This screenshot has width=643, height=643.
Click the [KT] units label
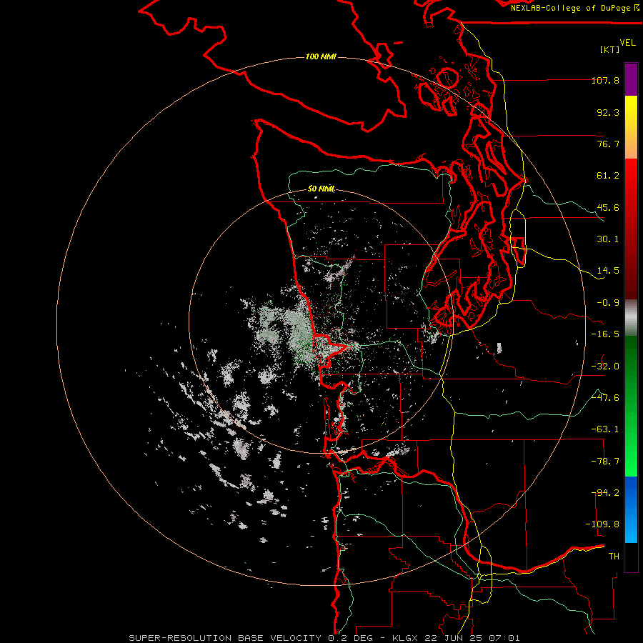pos(610,49)
